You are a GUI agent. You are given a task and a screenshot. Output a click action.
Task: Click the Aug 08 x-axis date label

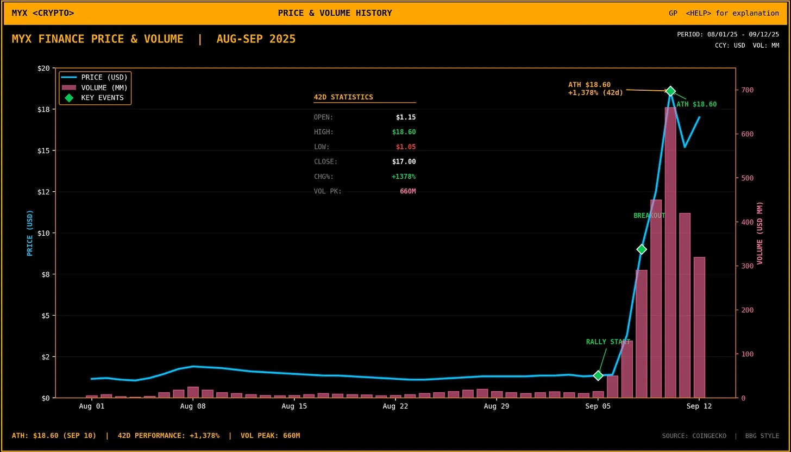click(x=193, y=406)
